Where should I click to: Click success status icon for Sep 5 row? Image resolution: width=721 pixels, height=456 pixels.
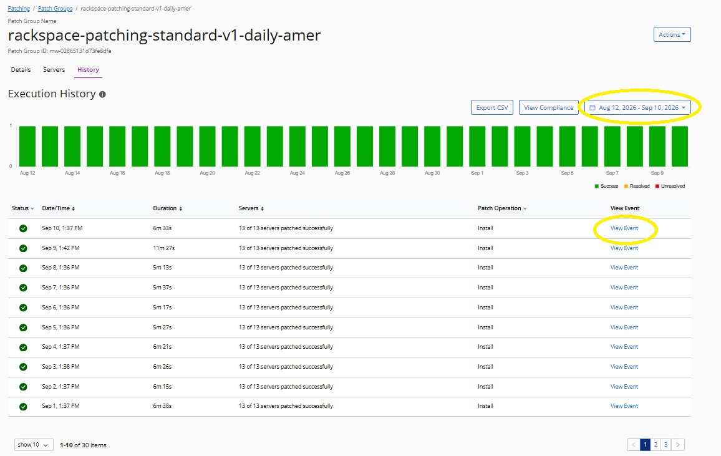(23, 327)
